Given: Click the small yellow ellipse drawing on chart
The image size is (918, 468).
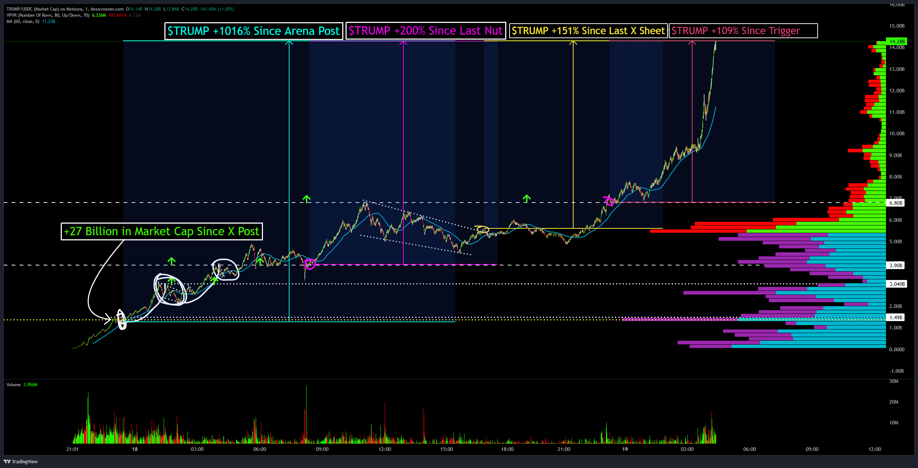Looking at the screenshot, I should pos(482,229).
